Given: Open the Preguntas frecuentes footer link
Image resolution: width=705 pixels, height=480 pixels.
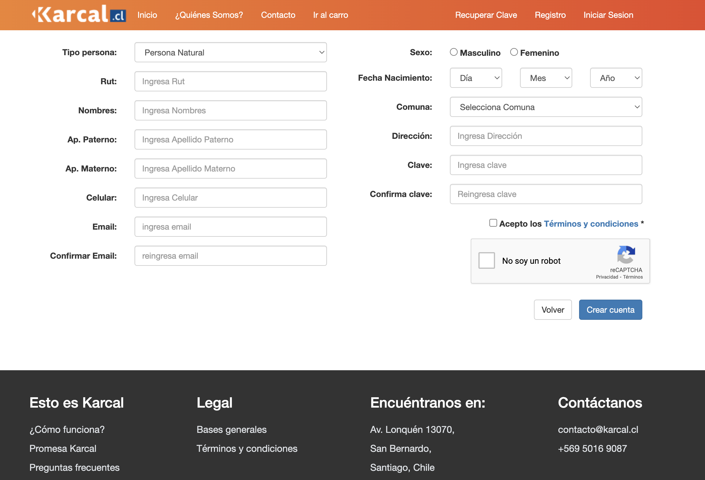Looking at the screenshot, I should 74,468.
